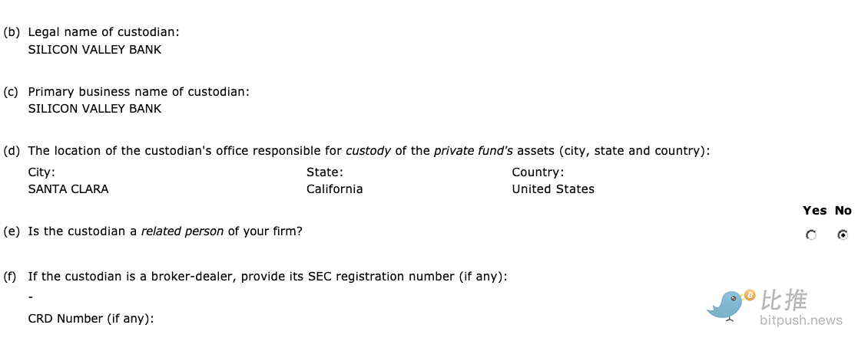The width and height of the screenshot is (858, 341).
Task: Click the Legal name of custodian label
Action: (x=104, y=32)
